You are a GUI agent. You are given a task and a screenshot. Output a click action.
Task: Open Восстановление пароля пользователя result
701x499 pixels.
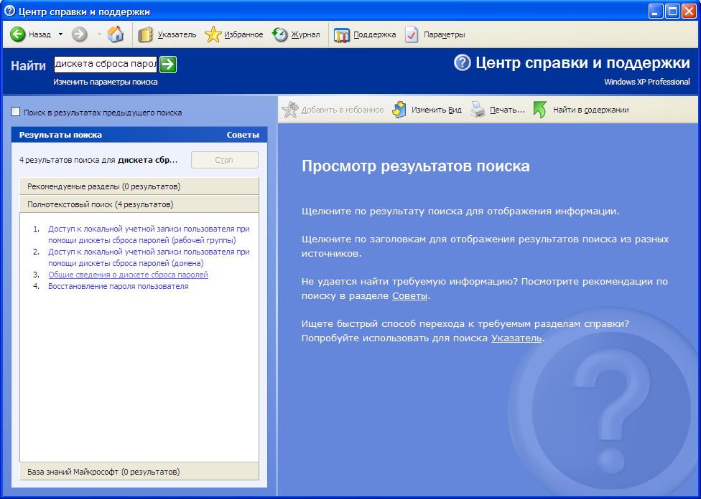tap(118, 286)
